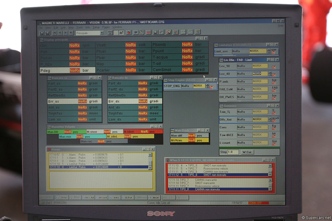Click the red Tx icon for Limit_avv
This screenshot has height=221, width=332.
click(273, 52)
